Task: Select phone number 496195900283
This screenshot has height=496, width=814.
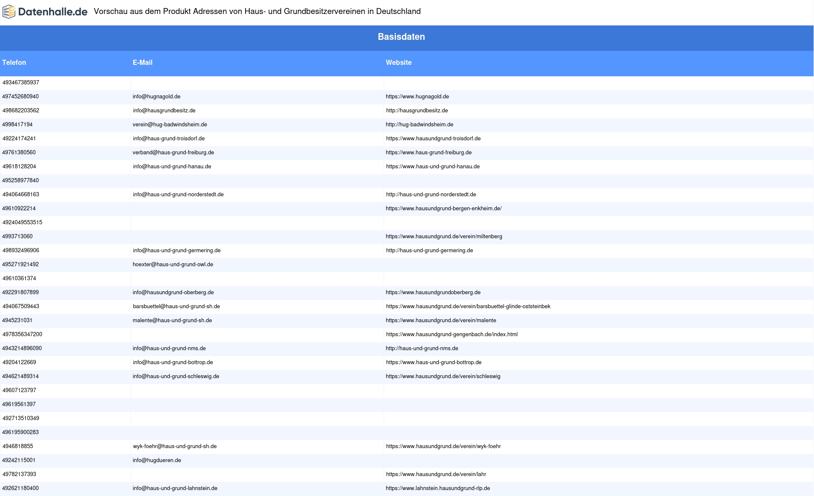Action: [20, 432]
